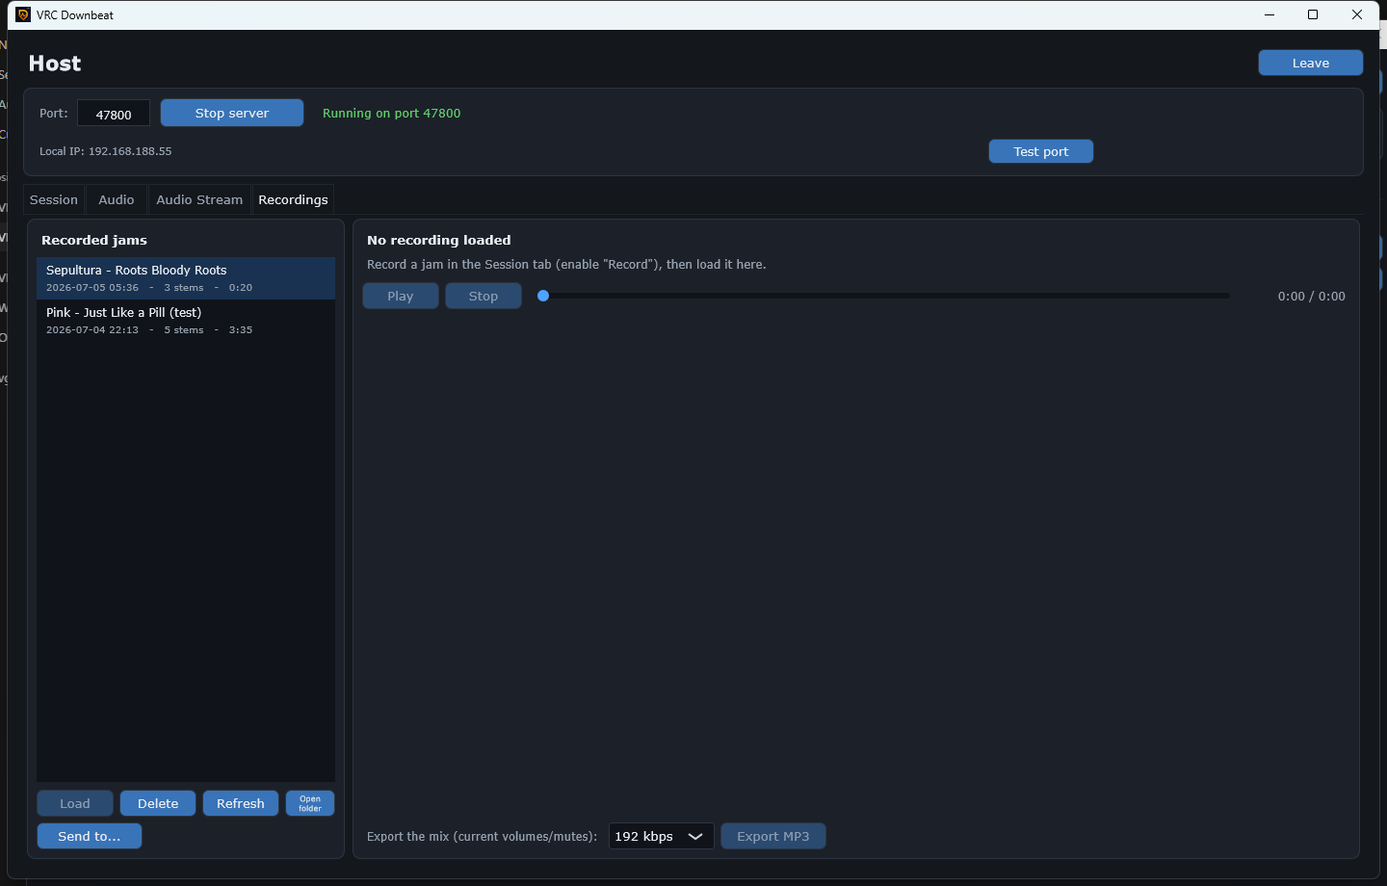Click the playback position slider handle
1387x886 pixels.
543,296
